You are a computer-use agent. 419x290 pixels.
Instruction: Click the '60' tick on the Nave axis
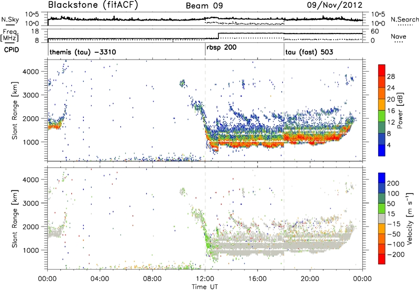pos(375,31)
